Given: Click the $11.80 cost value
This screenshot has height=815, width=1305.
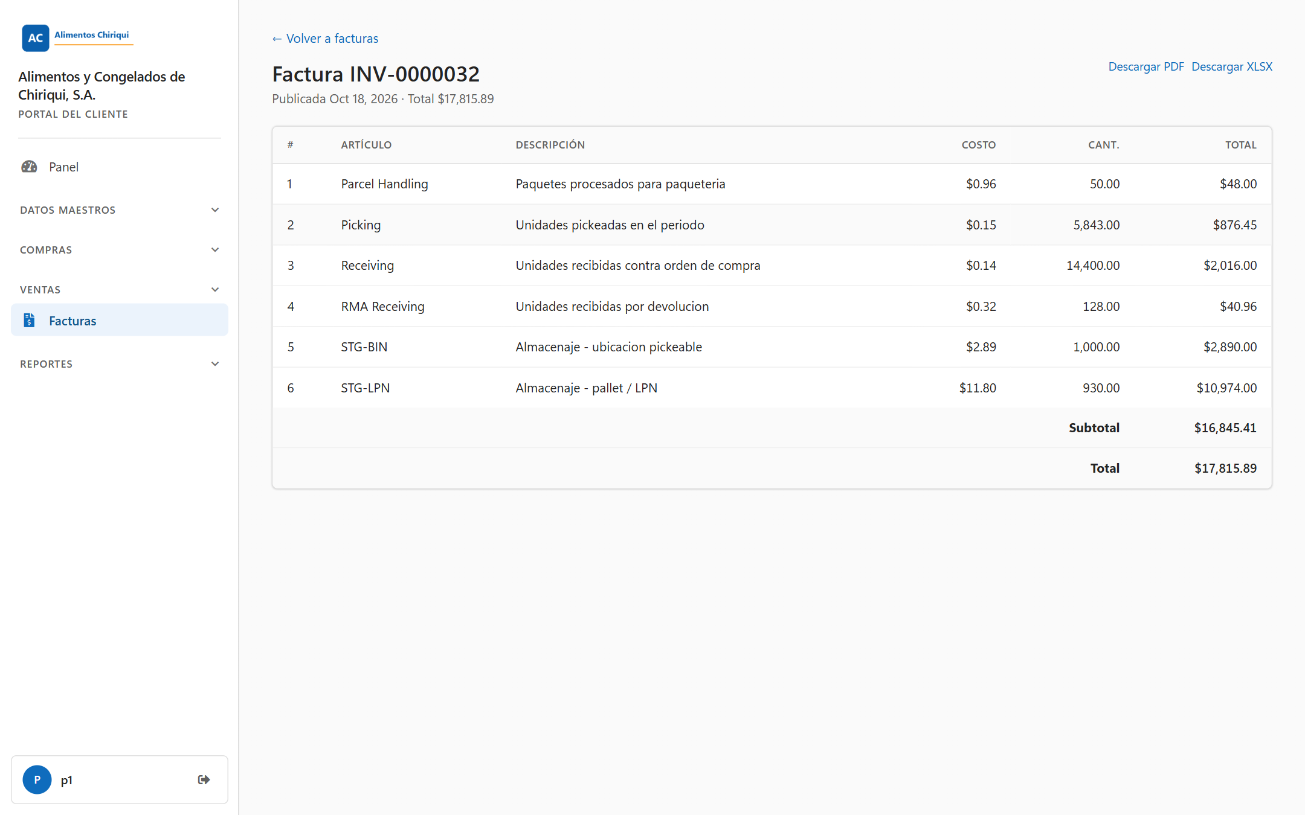Looking at the screenshot, I should coord(978,388).
